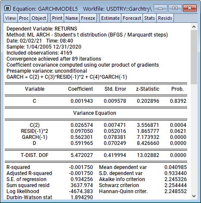Minimize the GARCHMODEL5 equation window
Image resolution: width=201 pixels, height=203 pixels.
pyautogui.click(x=160, y=8)
